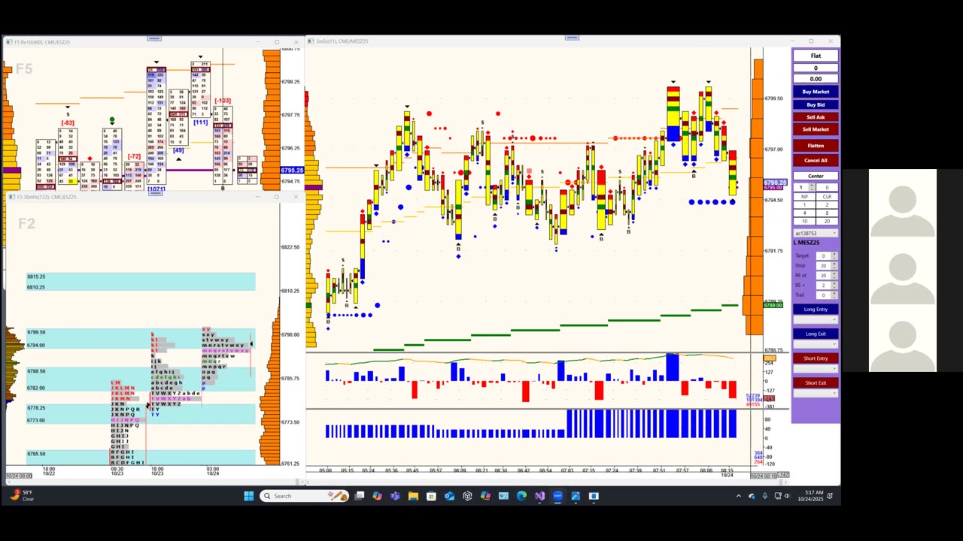Launch Copilot from the taskbar
Viewport: 963px width, 541px height.
pos(378,496)
